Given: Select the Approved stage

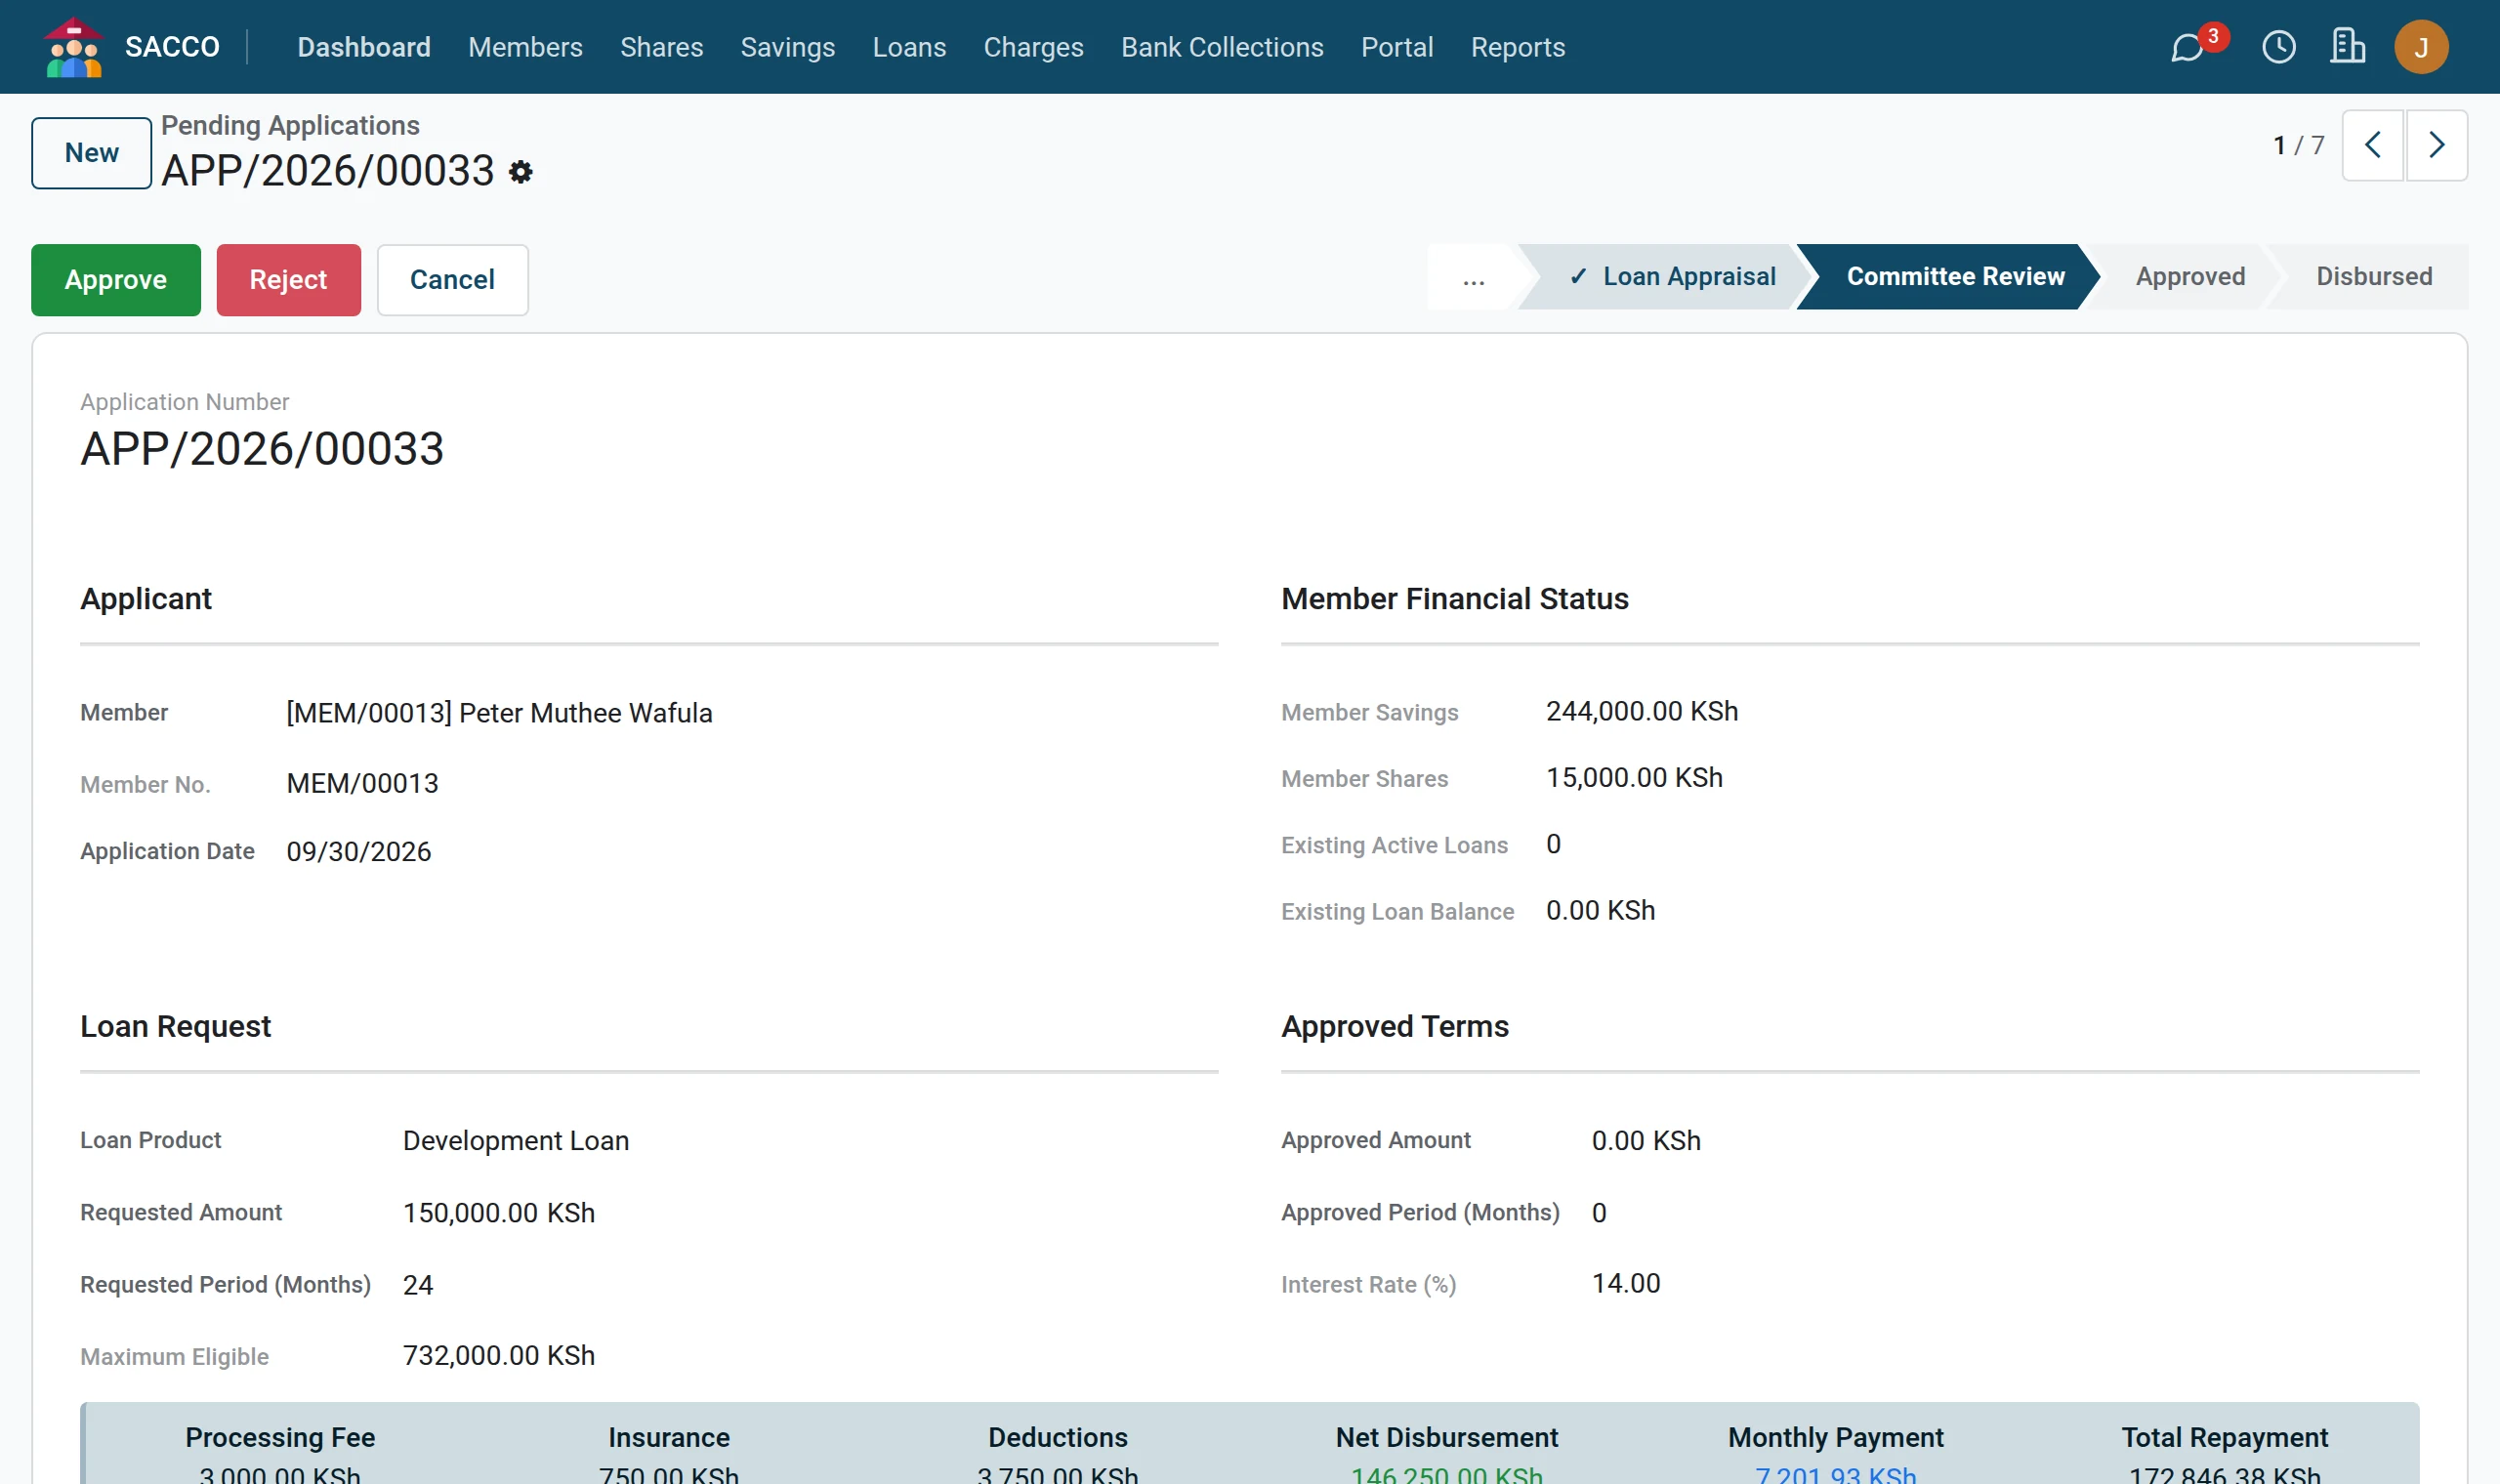Looking at the screenshot, I should coord(2190,277).
